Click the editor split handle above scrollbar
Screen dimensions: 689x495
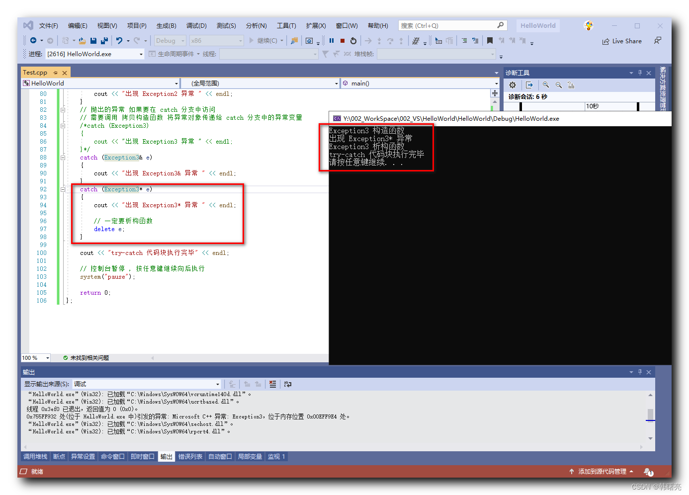pyautogui.click(x=495, y=93)
